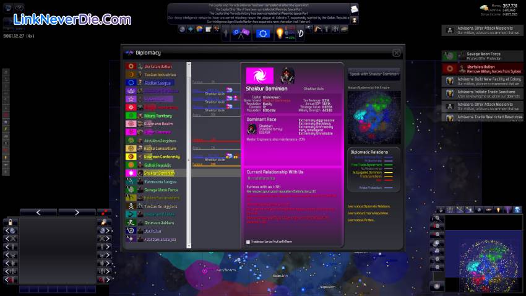Image resolution: width=526 pixels, height=296 pixels.
Task: Click the Furious with us (-72) text
Action: pyautogui.click(x=264, y=187)
